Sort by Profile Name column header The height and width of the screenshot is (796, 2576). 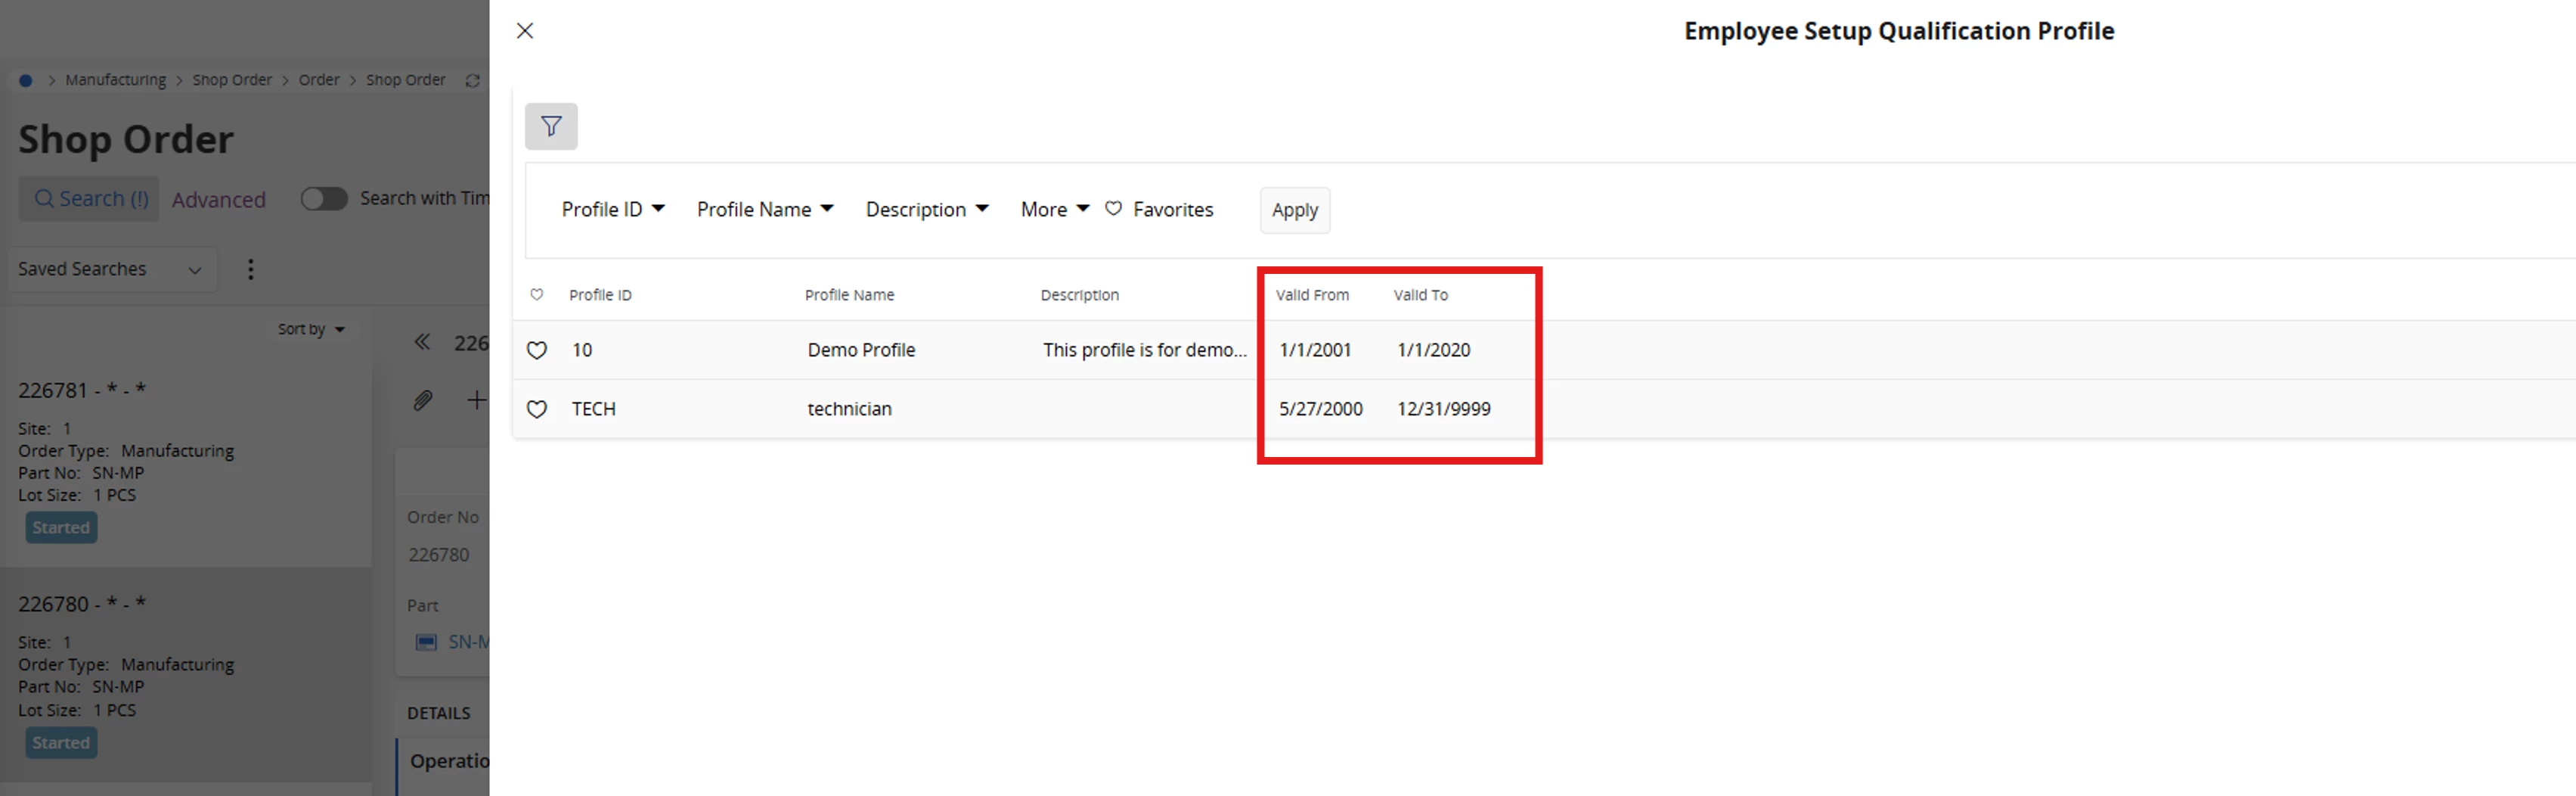point(849,295)
